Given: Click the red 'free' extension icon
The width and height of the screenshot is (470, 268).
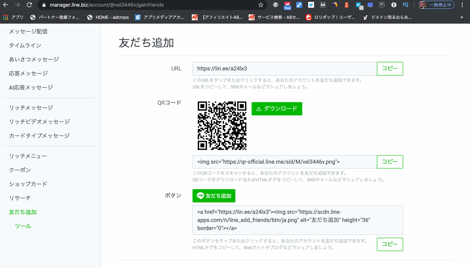Looking at the screenshot, I should point(287,5).
